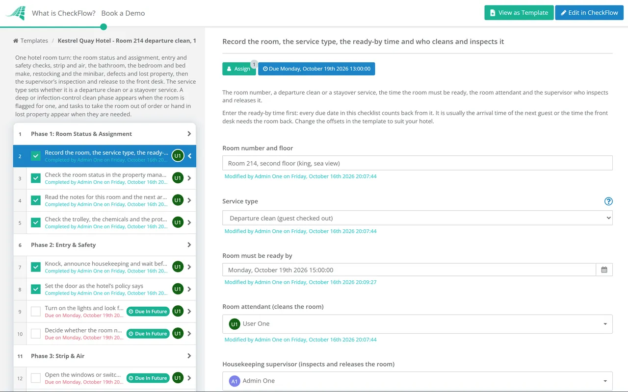Open chevron for 'Decide whether the room' task
Viewport: 628px width, 392px height.
[x=189, y=334]
